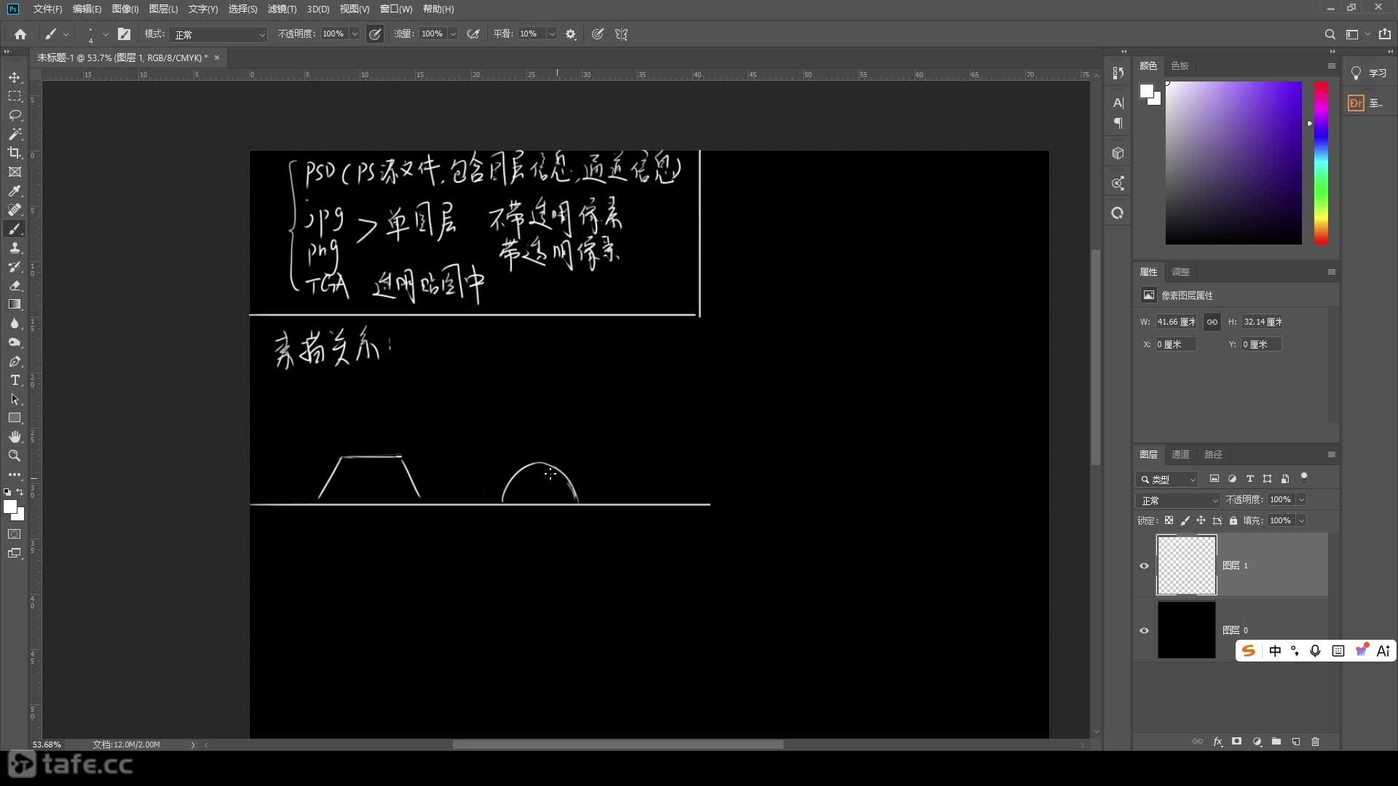Image resolution: width=1398 pixels, height=786 pixels.
Task: Select the Hand tool
Action: (x=15, y=437)
